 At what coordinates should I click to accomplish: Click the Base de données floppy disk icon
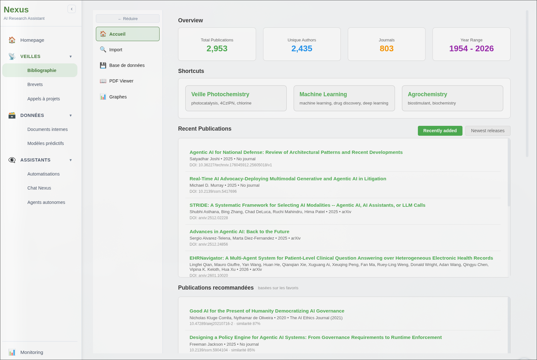click(x=103, y=65)
